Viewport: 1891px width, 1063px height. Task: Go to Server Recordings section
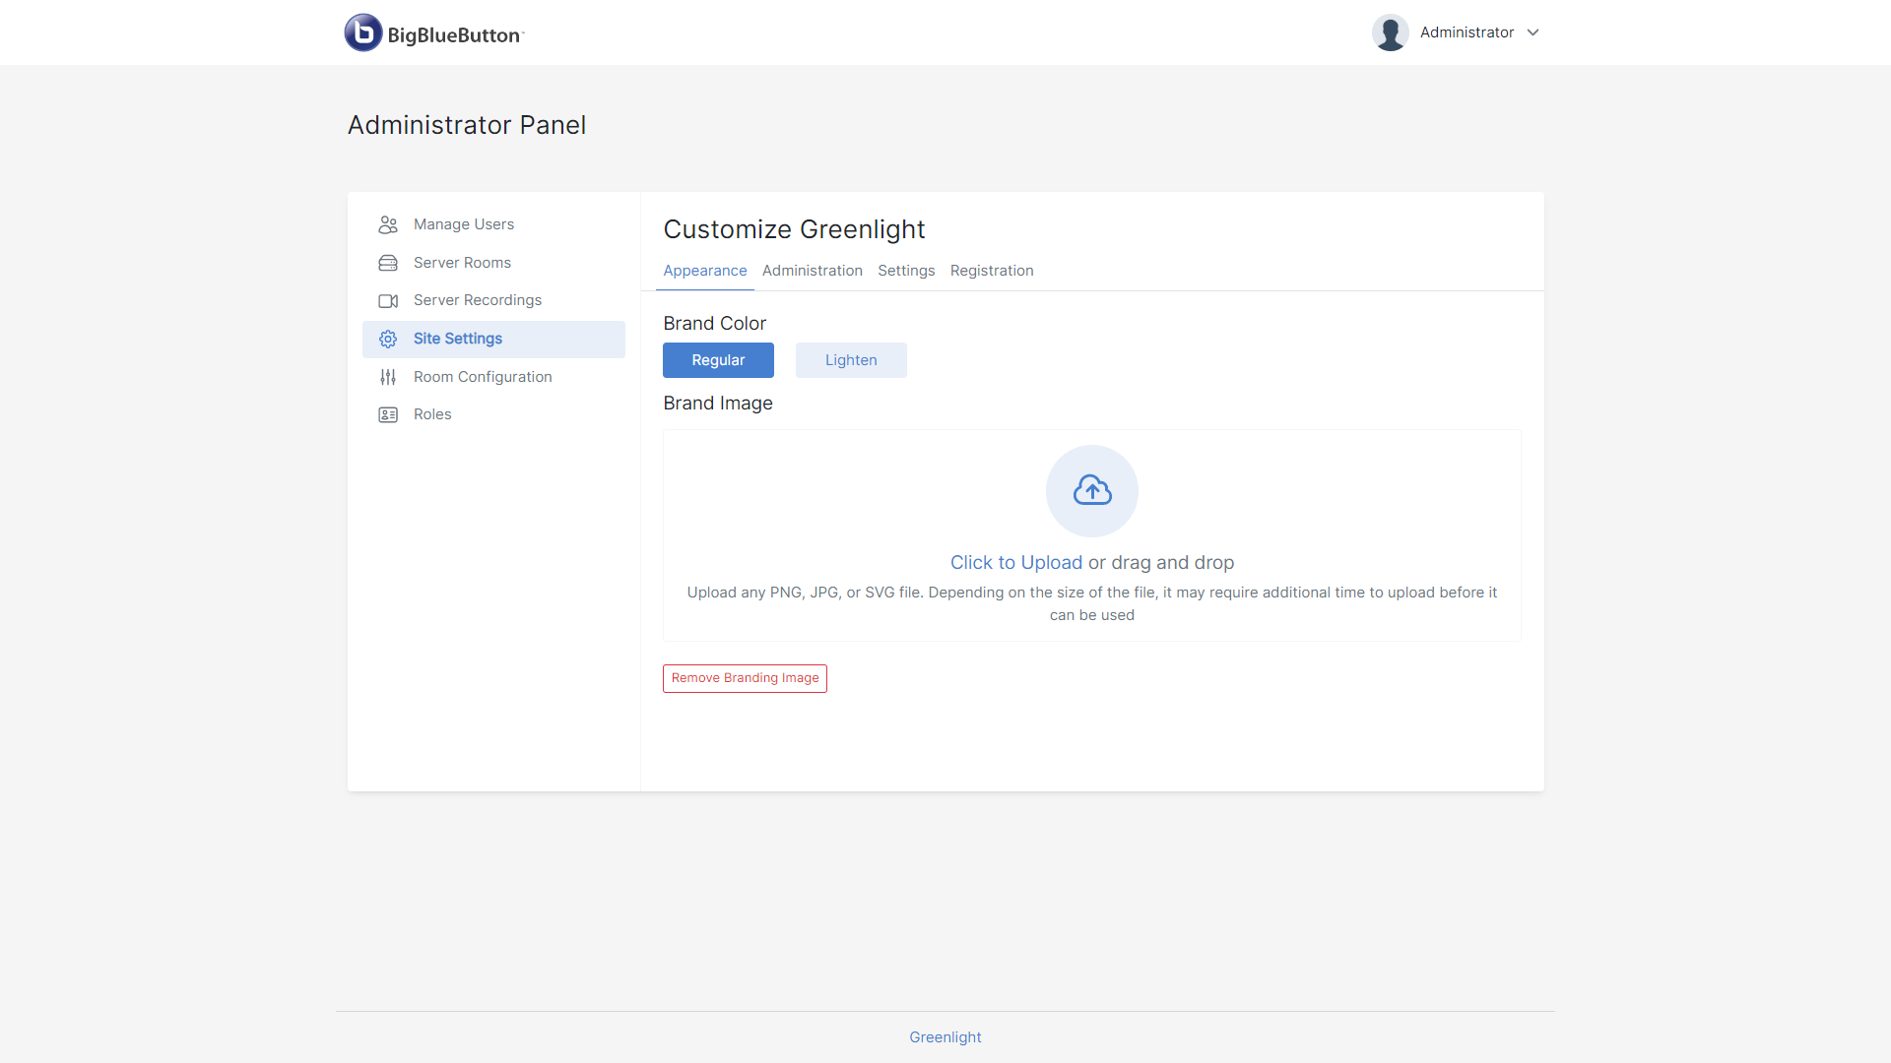click(x=493, y=300)
